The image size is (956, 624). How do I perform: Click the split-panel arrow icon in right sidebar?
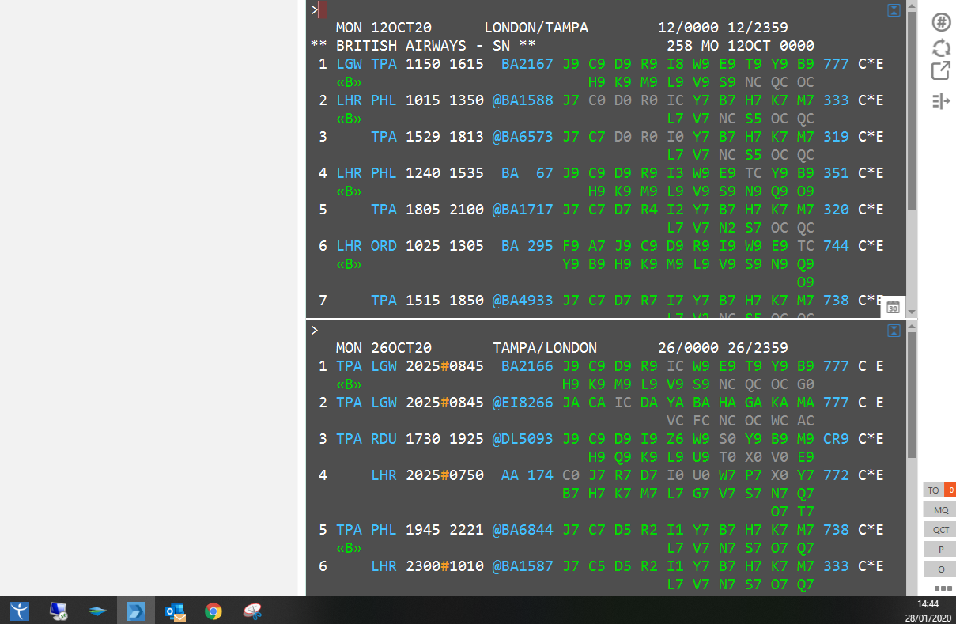click(x=941, y=100)
